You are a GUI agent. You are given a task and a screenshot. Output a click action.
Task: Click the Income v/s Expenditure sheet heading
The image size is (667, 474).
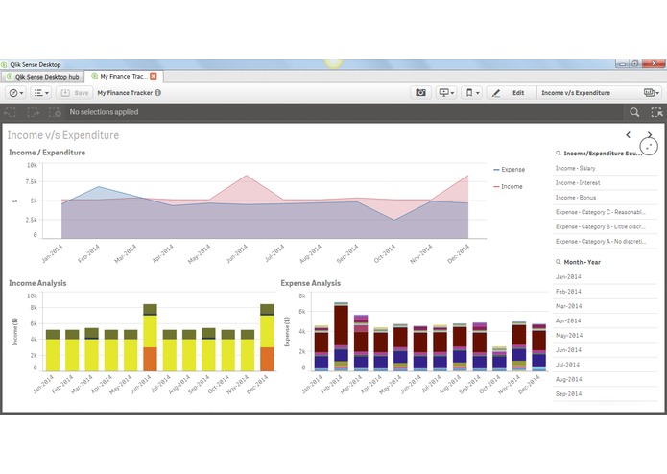(x=63, y=135)
